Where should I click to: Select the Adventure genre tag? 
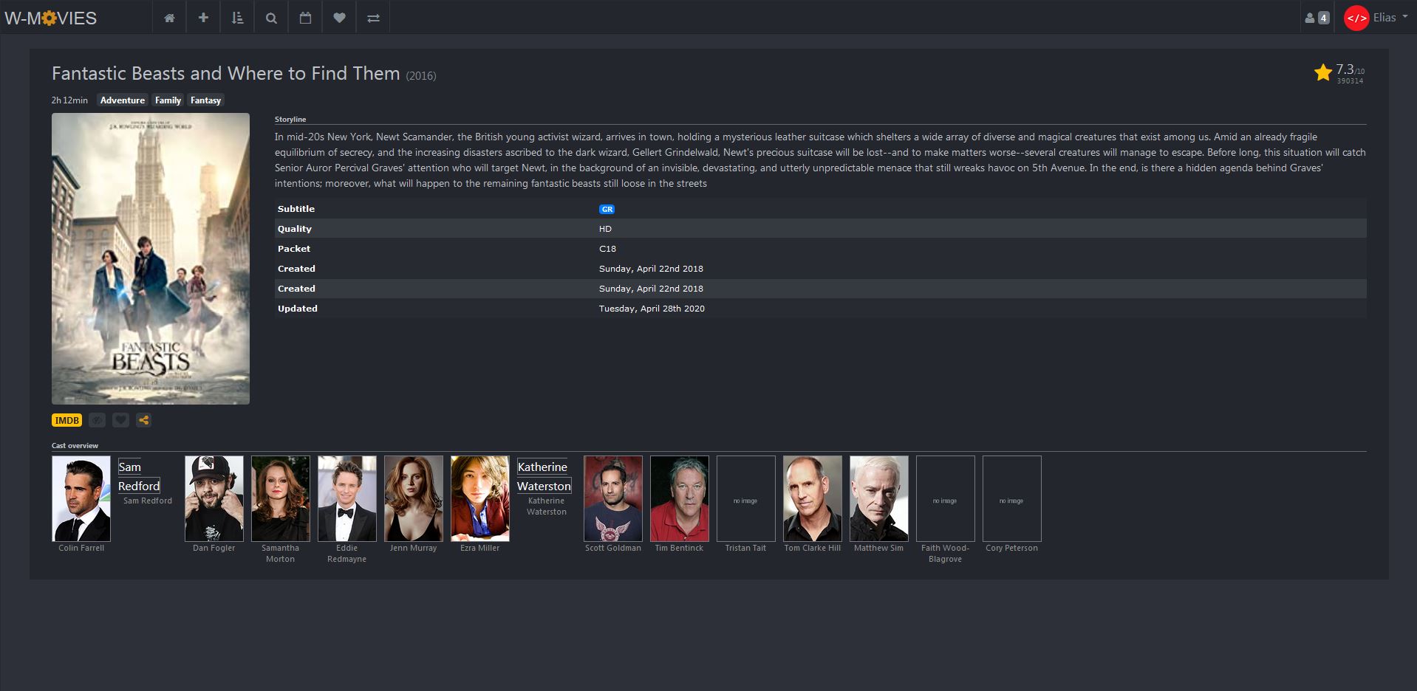pos(123,100)
